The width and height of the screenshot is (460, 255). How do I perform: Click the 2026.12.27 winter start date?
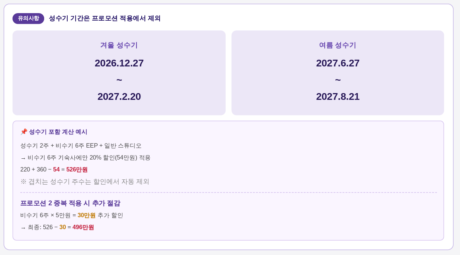pyautogui.click(x=119, y=63)
